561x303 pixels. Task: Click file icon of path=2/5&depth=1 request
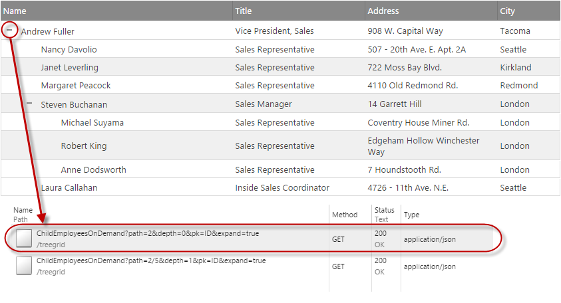(25, 266)
